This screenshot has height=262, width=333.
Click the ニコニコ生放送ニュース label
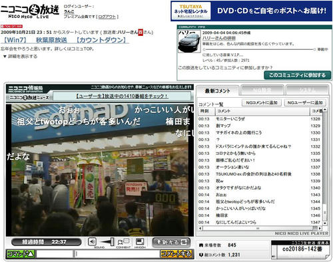[29, 97]
